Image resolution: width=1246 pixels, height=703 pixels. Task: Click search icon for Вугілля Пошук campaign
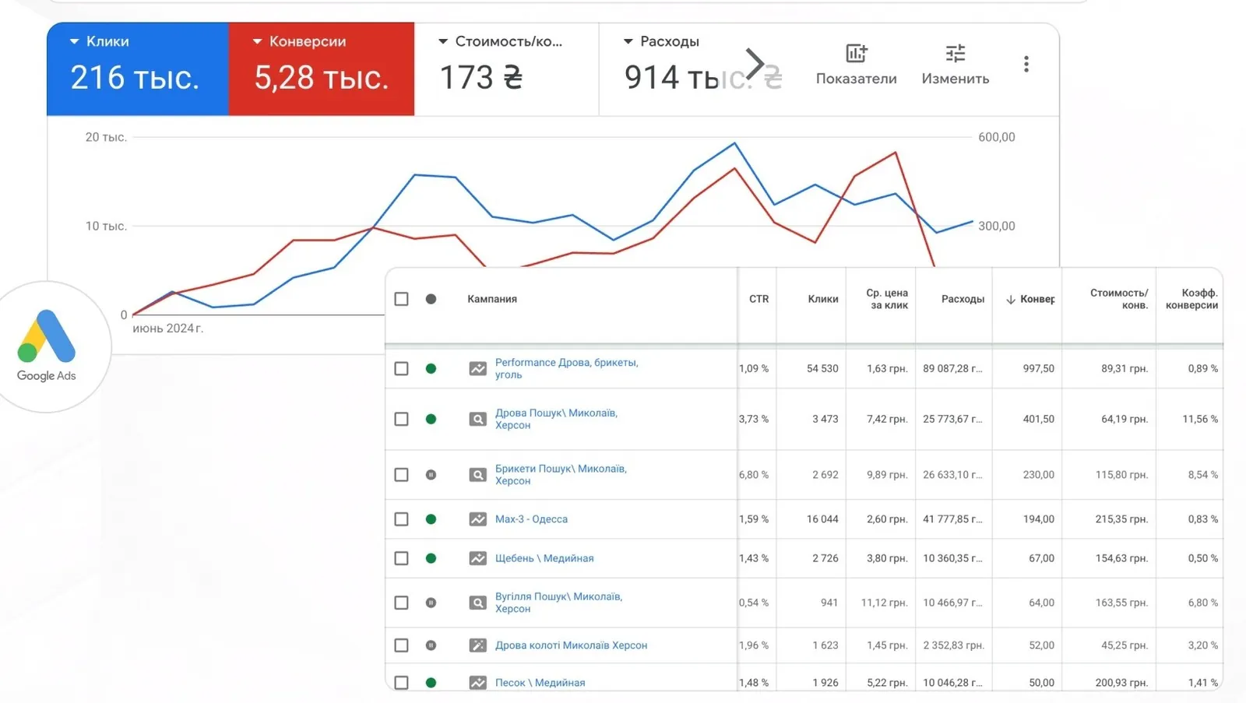point(477,603)
